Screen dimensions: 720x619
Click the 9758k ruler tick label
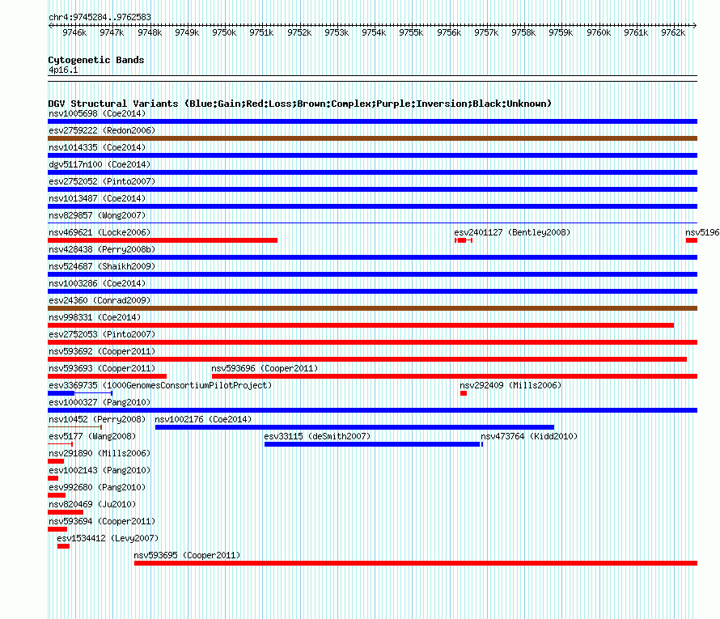523,32
